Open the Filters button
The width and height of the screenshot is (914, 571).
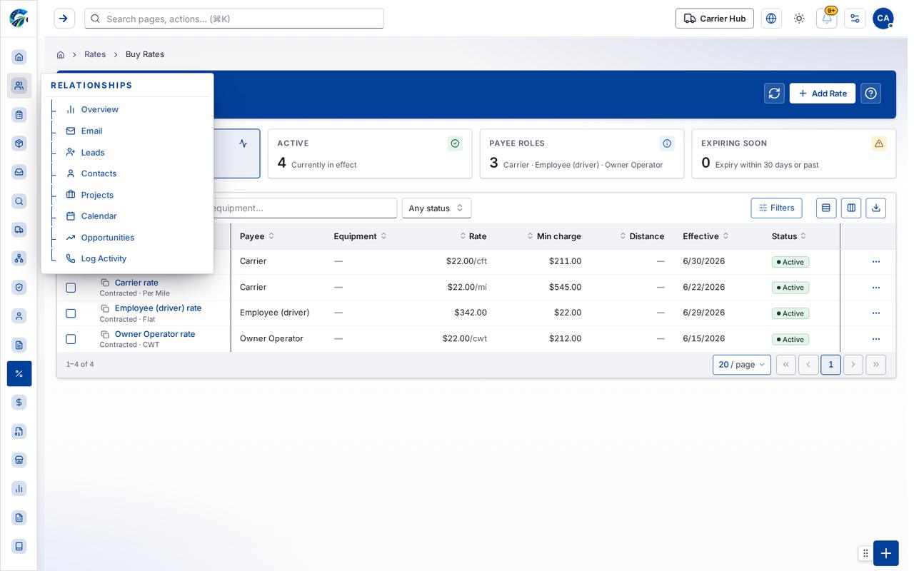click(x=776, y=208)
